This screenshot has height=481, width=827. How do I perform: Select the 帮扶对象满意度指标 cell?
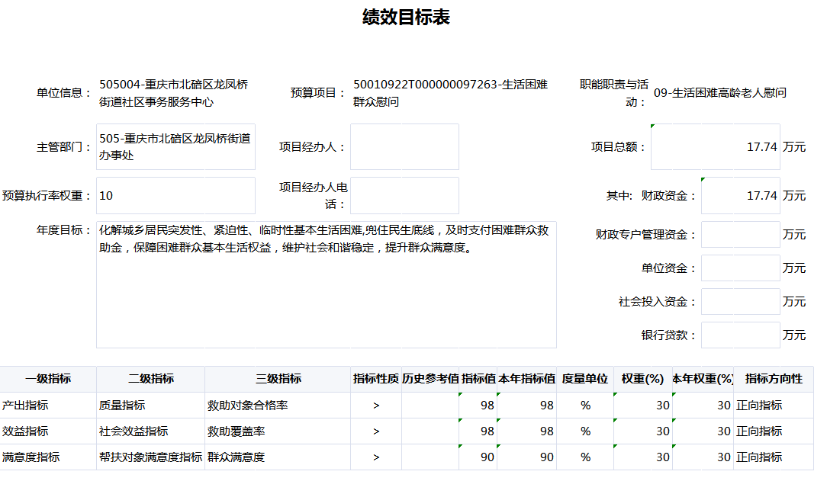pos(151,457)
